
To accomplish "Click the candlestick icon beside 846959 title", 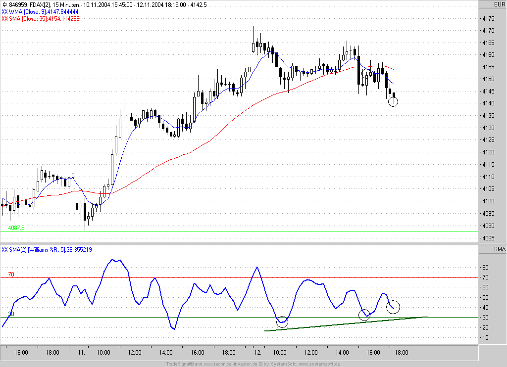I will tap(4, 5).
